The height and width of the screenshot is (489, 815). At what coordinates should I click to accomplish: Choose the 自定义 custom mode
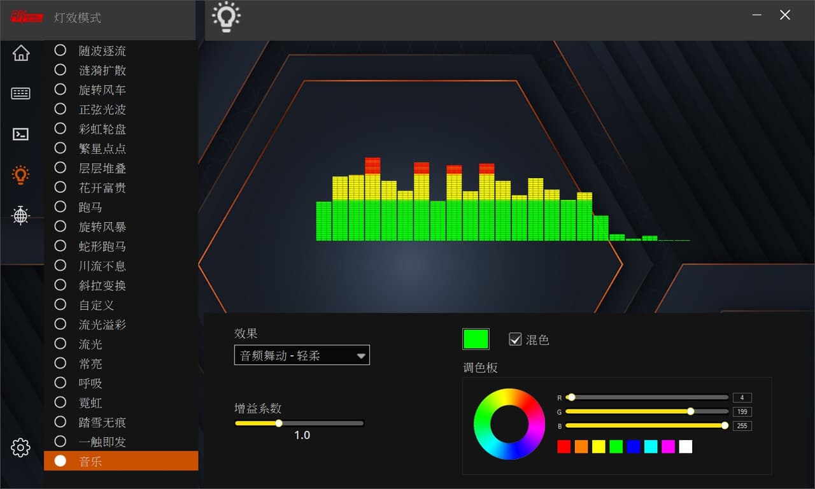tap(121, 305)
